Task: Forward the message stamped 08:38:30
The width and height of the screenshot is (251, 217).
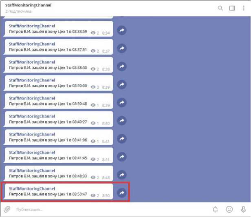Action: pos(122,66)
